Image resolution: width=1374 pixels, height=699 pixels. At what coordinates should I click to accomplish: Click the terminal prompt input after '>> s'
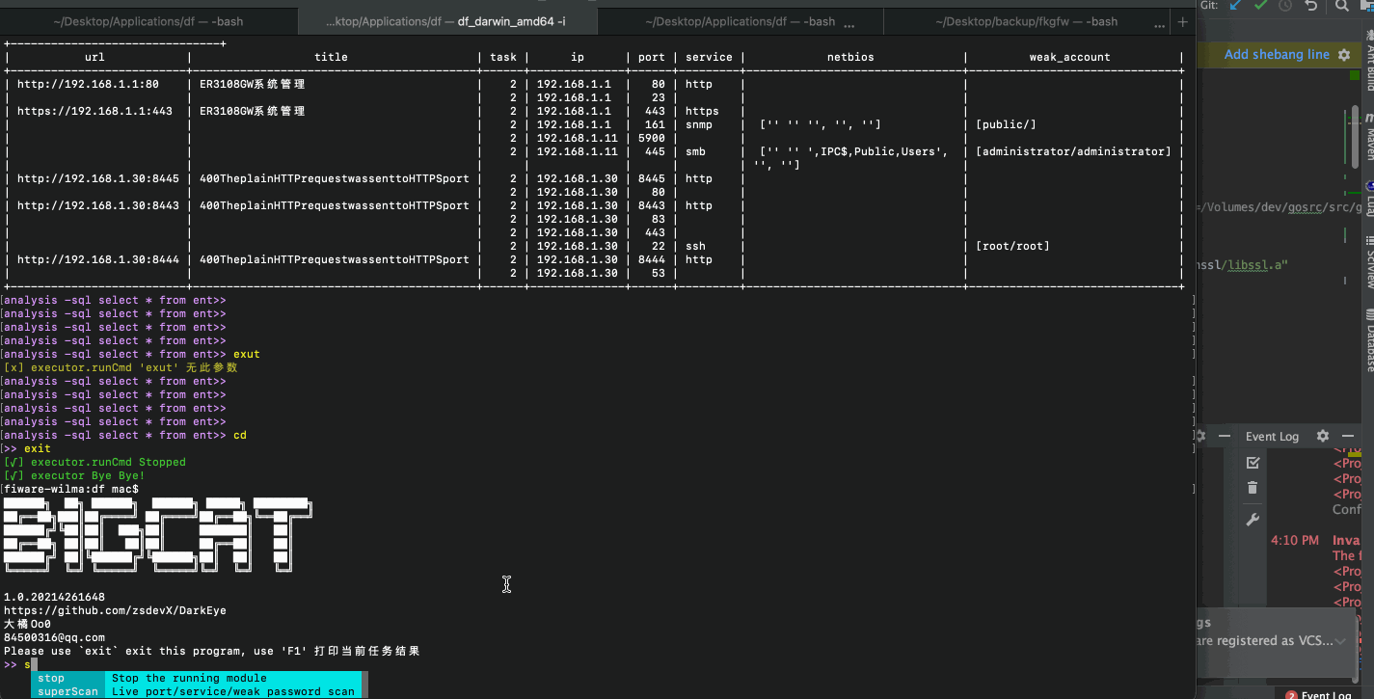pyautogui.click(x=34, y=664)
